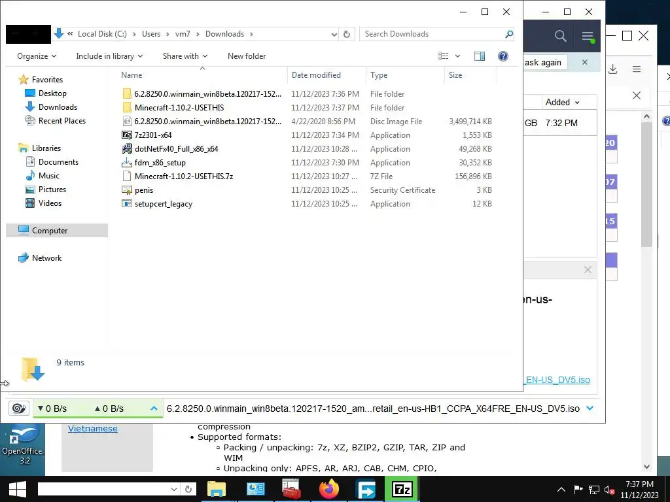Open the Added sort dropdown
Screen dimensions: 670x502
(562, 102)
